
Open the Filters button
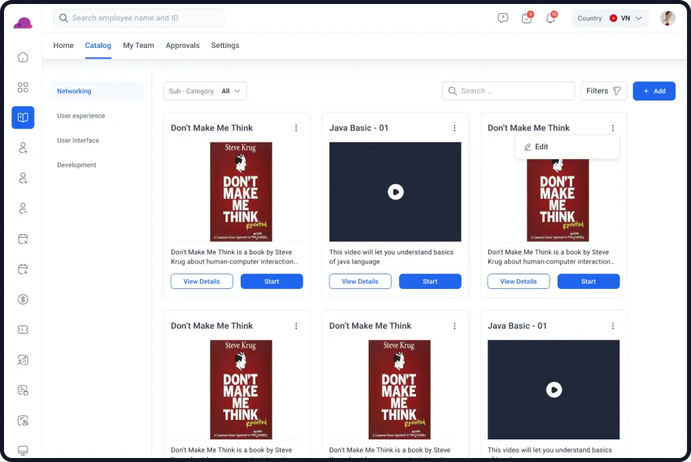pos(604,91)
